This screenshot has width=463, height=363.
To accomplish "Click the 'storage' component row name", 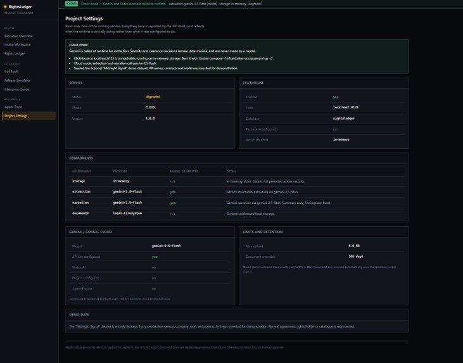I will pyautogui.click(x=79, y=181).
